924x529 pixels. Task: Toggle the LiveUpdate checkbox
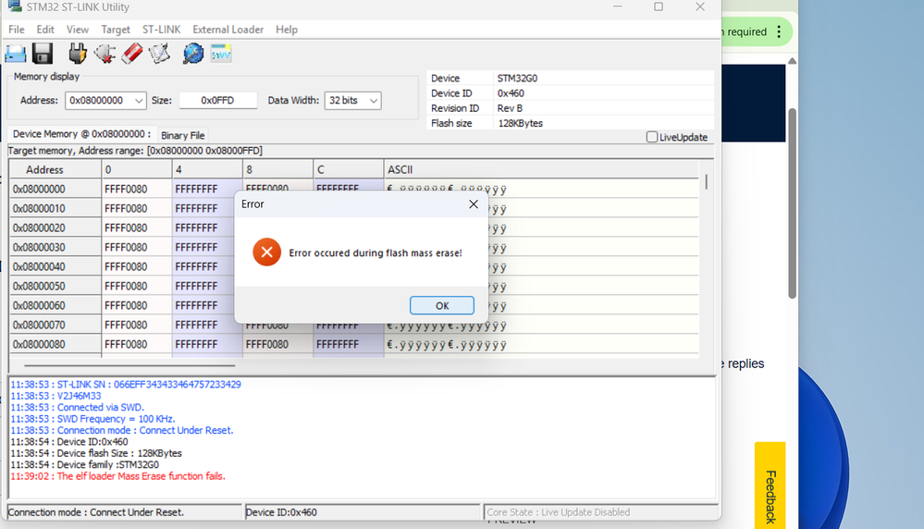coord(652,137)
